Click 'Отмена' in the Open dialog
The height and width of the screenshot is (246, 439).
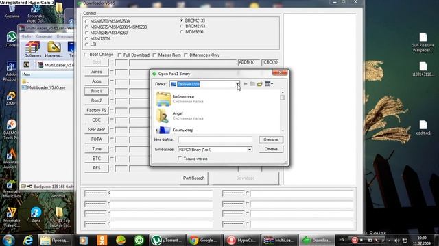(x=271, y=149)
